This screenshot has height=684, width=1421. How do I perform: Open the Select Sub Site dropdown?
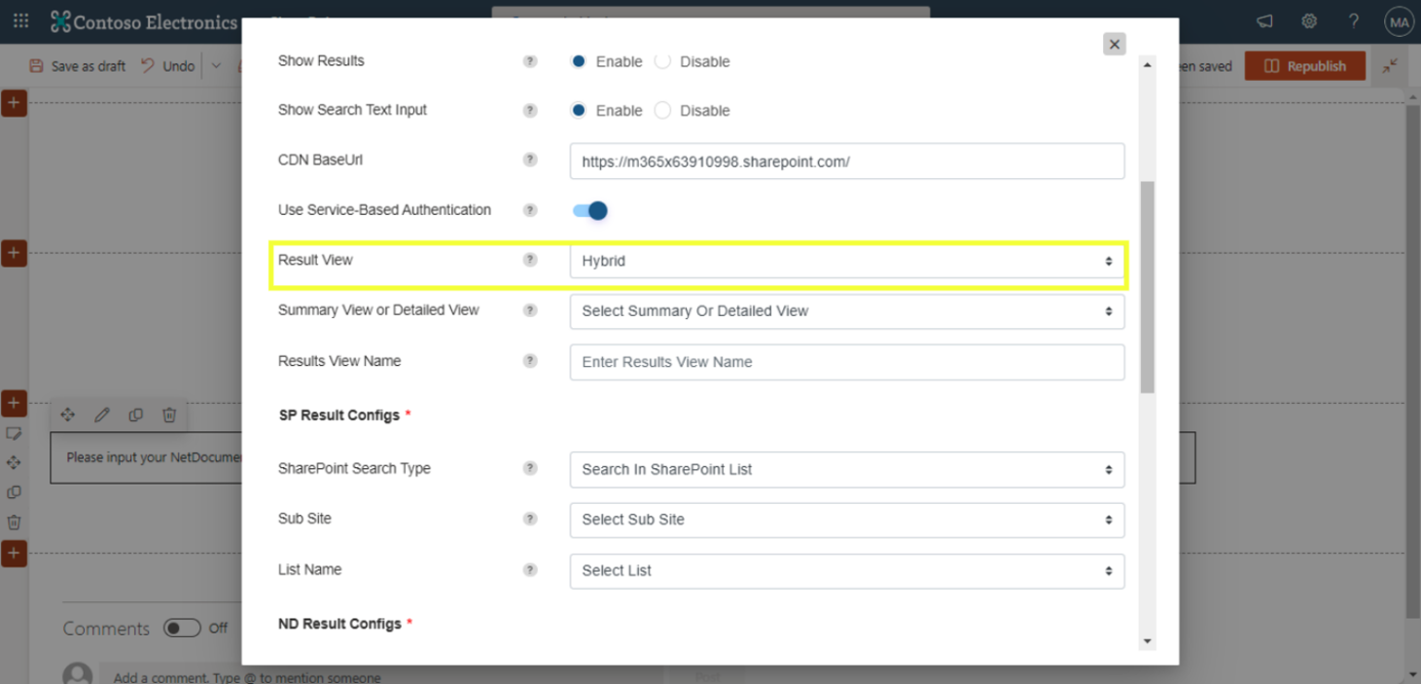point(847,520)
